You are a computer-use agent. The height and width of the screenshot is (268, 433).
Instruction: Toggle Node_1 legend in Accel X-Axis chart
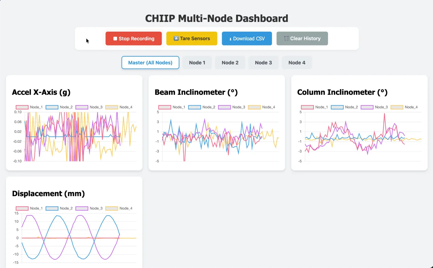(29, 107)
